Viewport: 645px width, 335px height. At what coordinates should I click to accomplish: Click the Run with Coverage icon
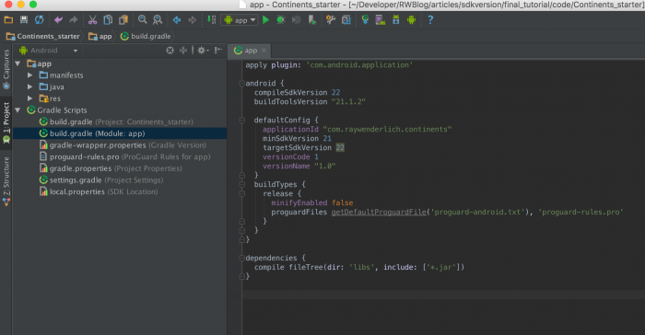296,19
